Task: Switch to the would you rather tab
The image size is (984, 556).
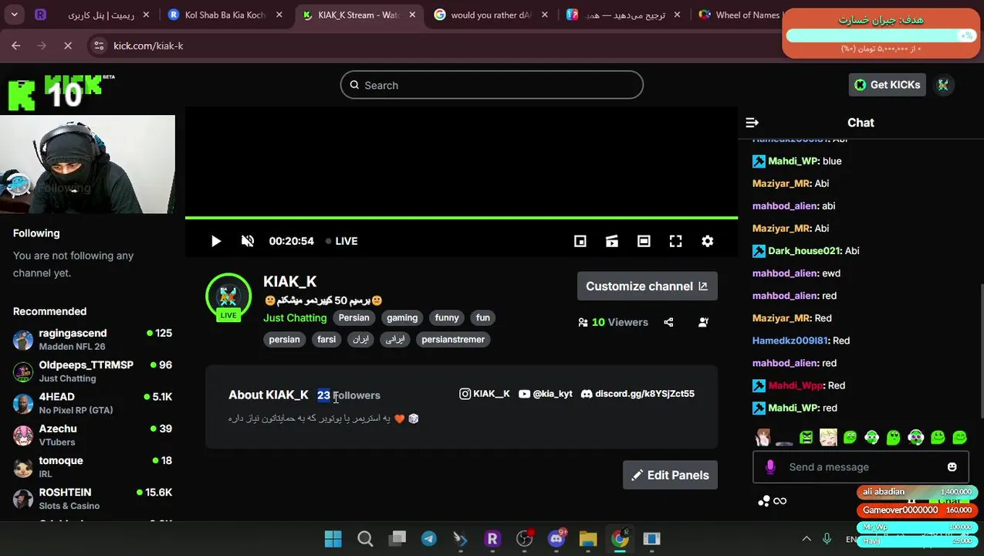Action: pos(492,15)
